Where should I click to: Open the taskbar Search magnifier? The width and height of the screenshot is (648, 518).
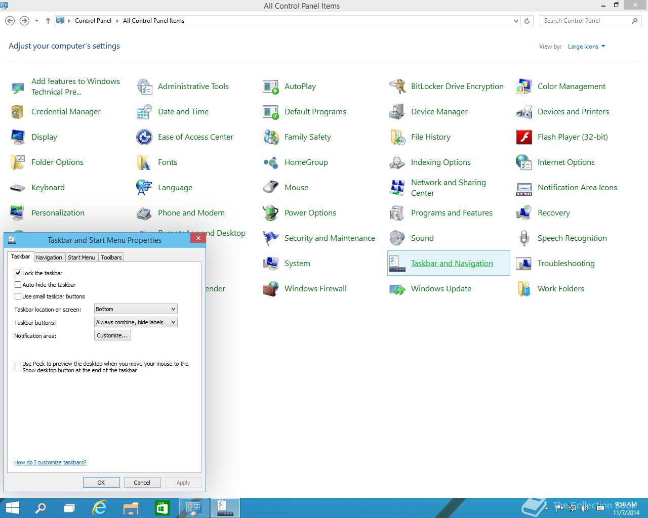[x=40, y=508]
